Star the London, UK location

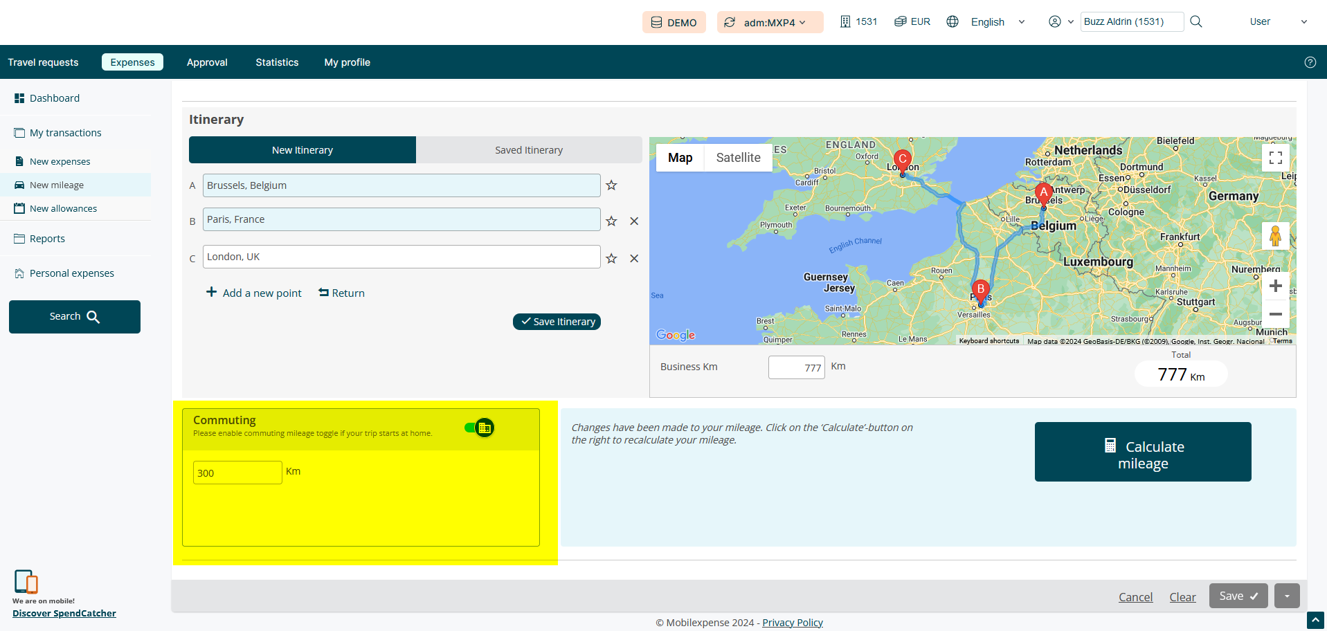point(611,259)
